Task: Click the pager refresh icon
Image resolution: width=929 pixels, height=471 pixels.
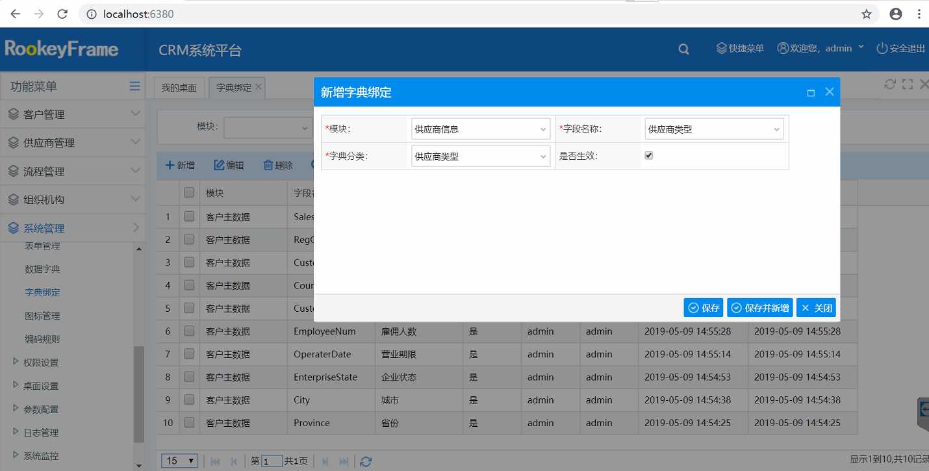Action: pyautogui.click(x=366, y=461)
